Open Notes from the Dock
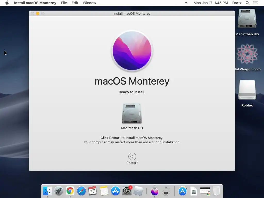Screen dimensions: 264x198 tap(104, 191)
